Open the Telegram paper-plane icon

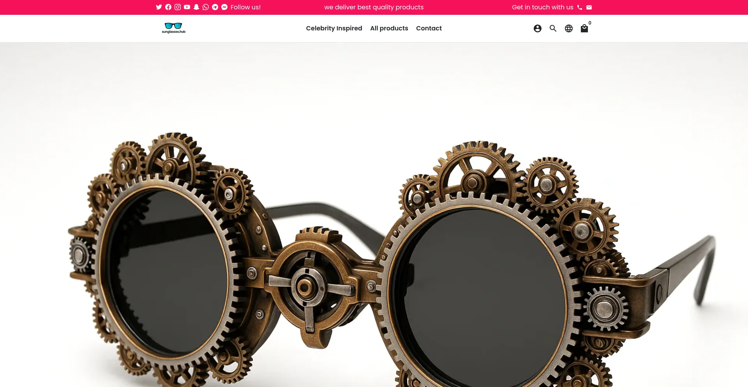215,7
